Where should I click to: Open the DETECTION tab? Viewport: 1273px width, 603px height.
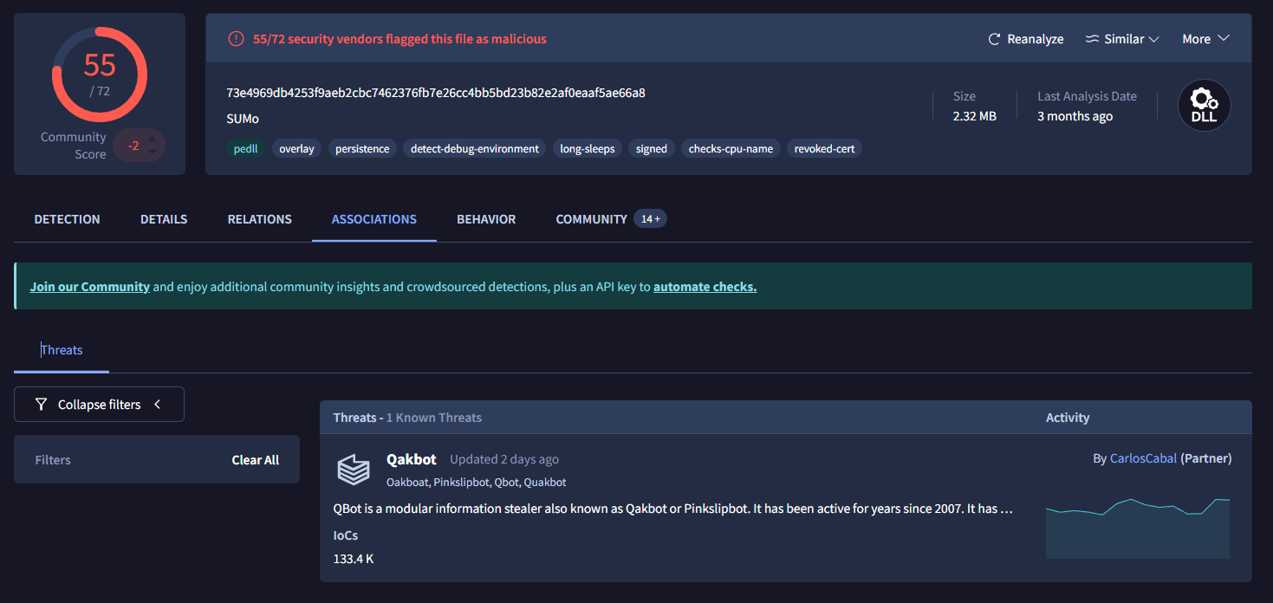click(x=67, y=219)
